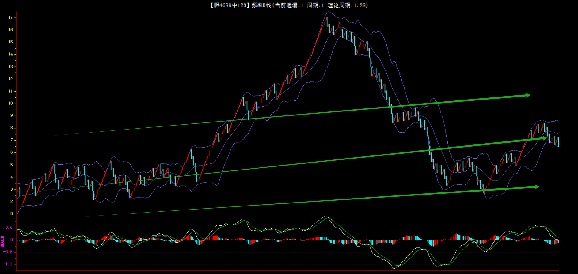Select the 13 label on the price axis

click(x=11, y=67)
